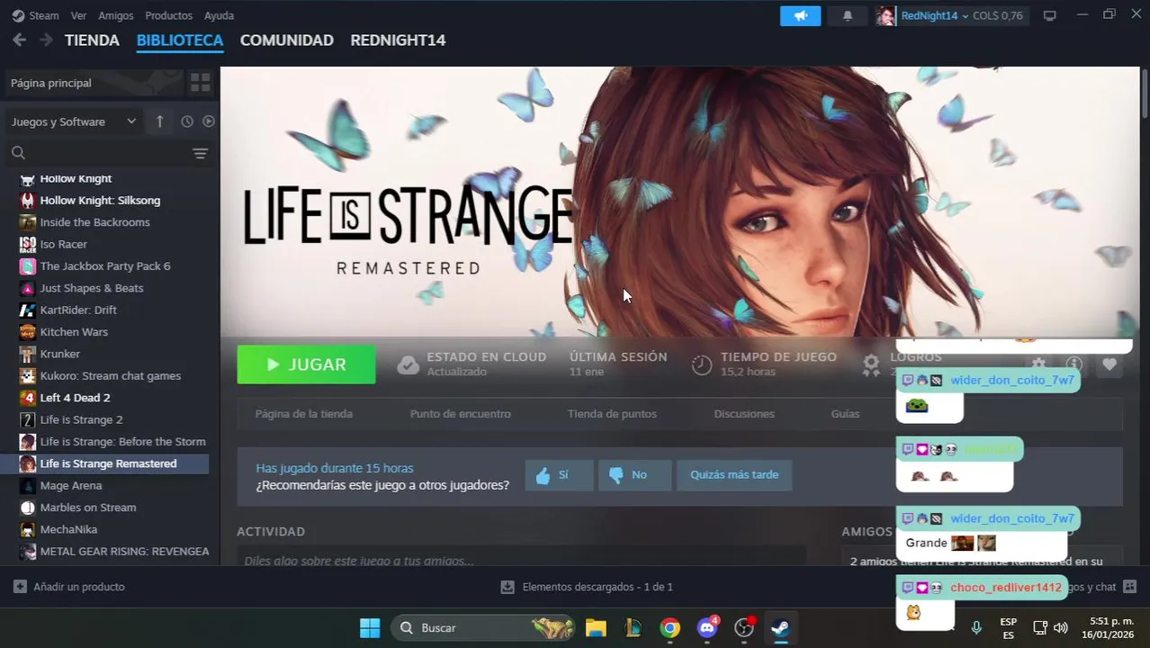Click the sort ascending arrow in library

(x=159, y=121)
